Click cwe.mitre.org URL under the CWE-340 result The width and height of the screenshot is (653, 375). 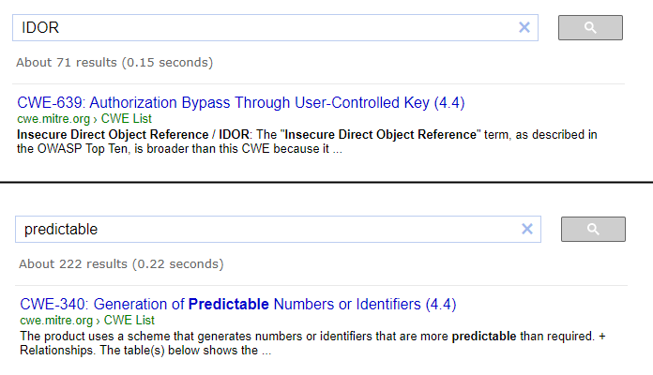[56, 321]
